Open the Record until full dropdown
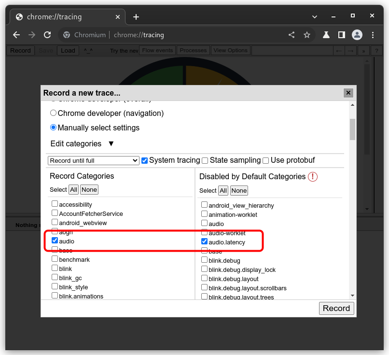The image size is (389, 355). 93,161
